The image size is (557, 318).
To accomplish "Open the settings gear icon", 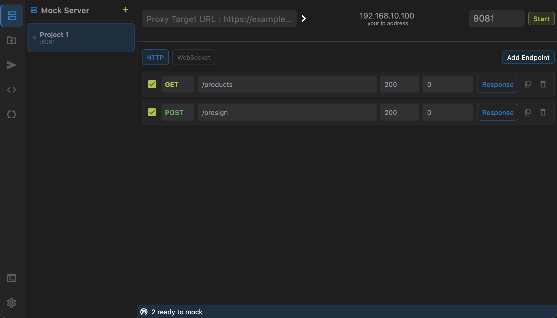I will (11, 303).
